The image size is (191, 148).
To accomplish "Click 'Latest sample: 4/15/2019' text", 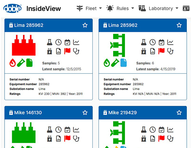I will point(156,69).
